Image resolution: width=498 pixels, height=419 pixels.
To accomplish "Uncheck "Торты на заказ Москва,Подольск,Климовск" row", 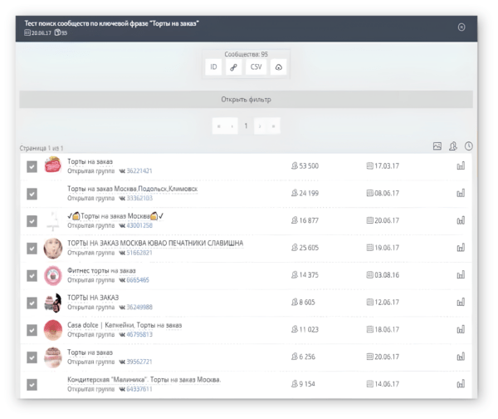I will coord(32,194).
